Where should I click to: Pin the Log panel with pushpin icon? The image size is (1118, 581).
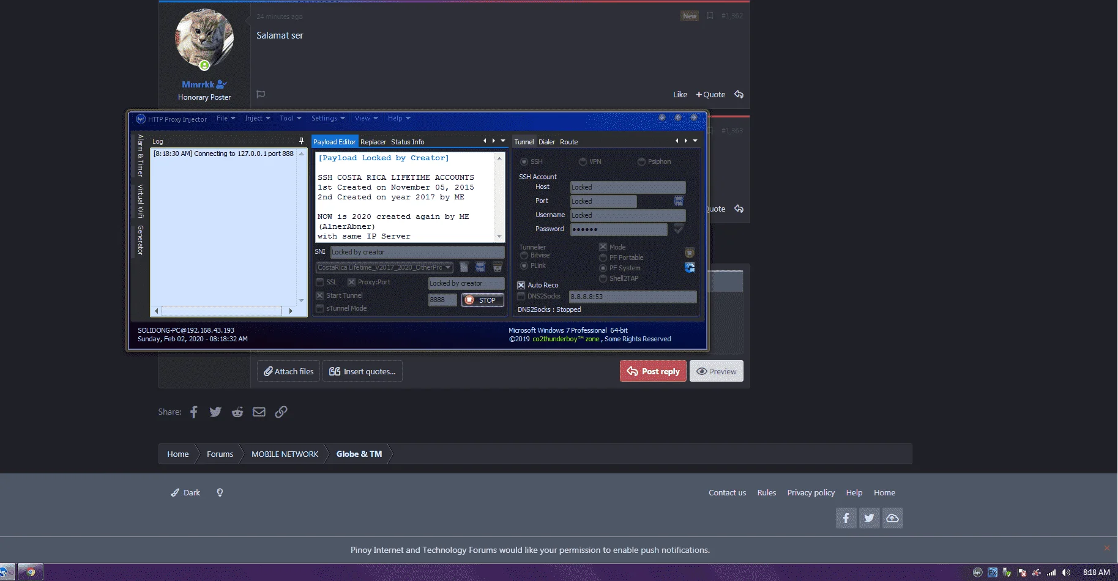pyautogui.click(x=300, y=141)
